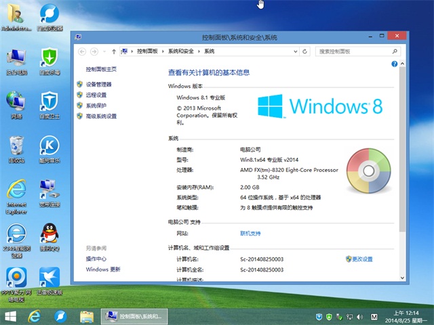Open the Administrator folder desktop icon
This screenshot has height=325, width=434.
point(16,15)
